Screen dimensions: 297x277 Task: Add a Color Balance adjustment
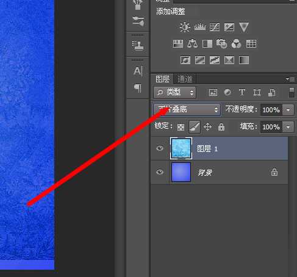click(192, 43)
